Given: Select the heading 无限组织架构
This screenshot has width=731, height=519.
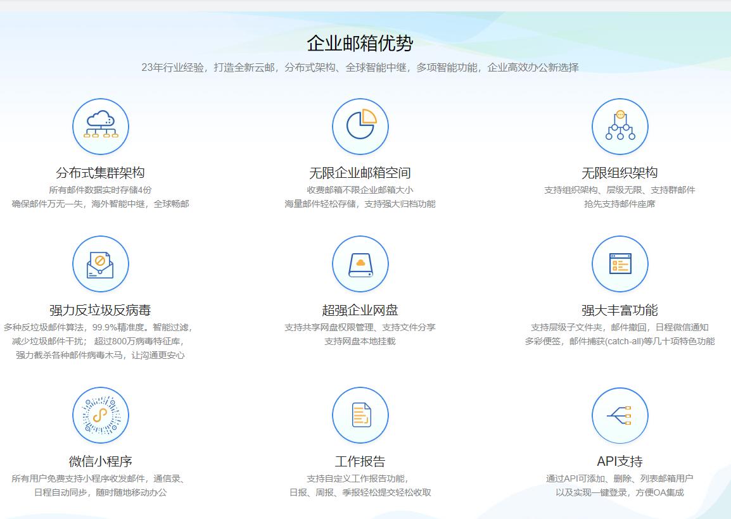Looking at the screenshot, I should (x=620, y=173).
